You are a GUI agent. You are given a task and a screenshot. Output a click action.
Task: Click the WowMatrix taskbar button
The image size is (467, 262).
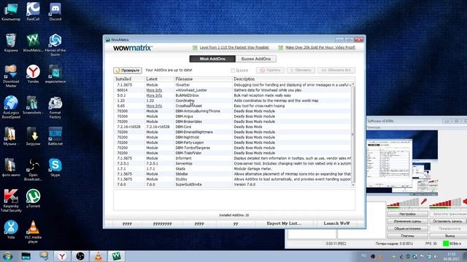tap(117, 256)
